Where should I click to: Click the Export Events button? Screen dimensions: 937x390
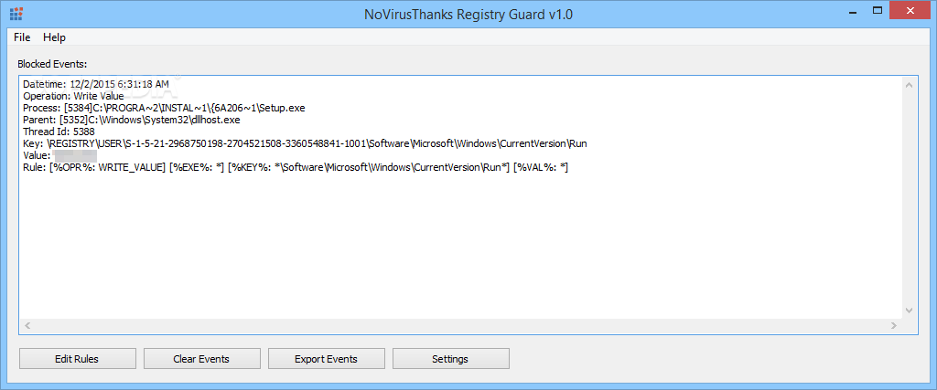point(327,359)
